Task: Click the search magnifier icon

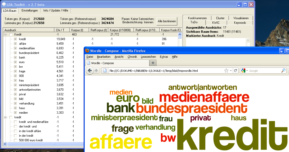Action: [283, 71]
